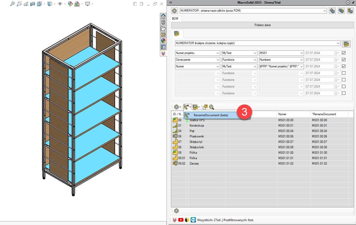The width and height of the screenshot is (356, 225).
Task: Click the Display Style cube icon
Action: click(50, 4)
